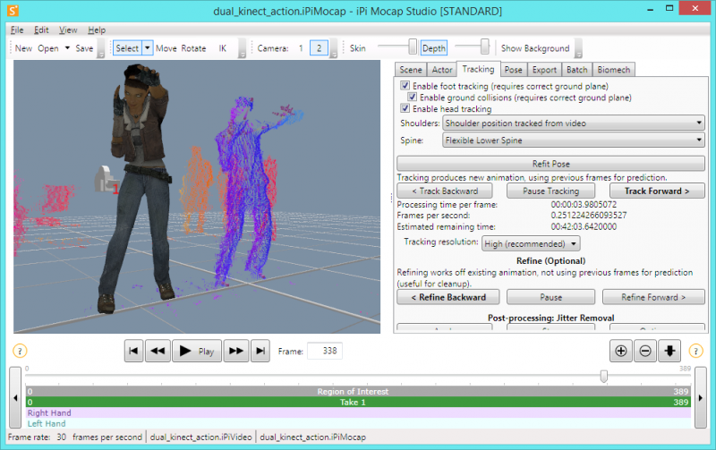Select the IK tool
The width and height of the screenshot is (716, 450).
coord(222,48)
